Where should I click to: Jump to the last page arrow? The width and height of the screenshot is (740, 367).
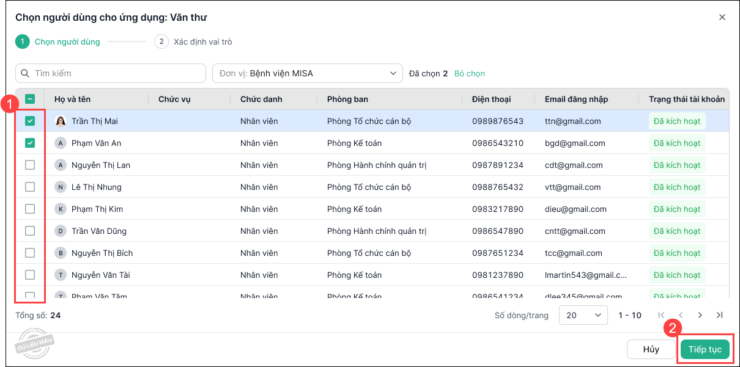[x=720, y=315]
